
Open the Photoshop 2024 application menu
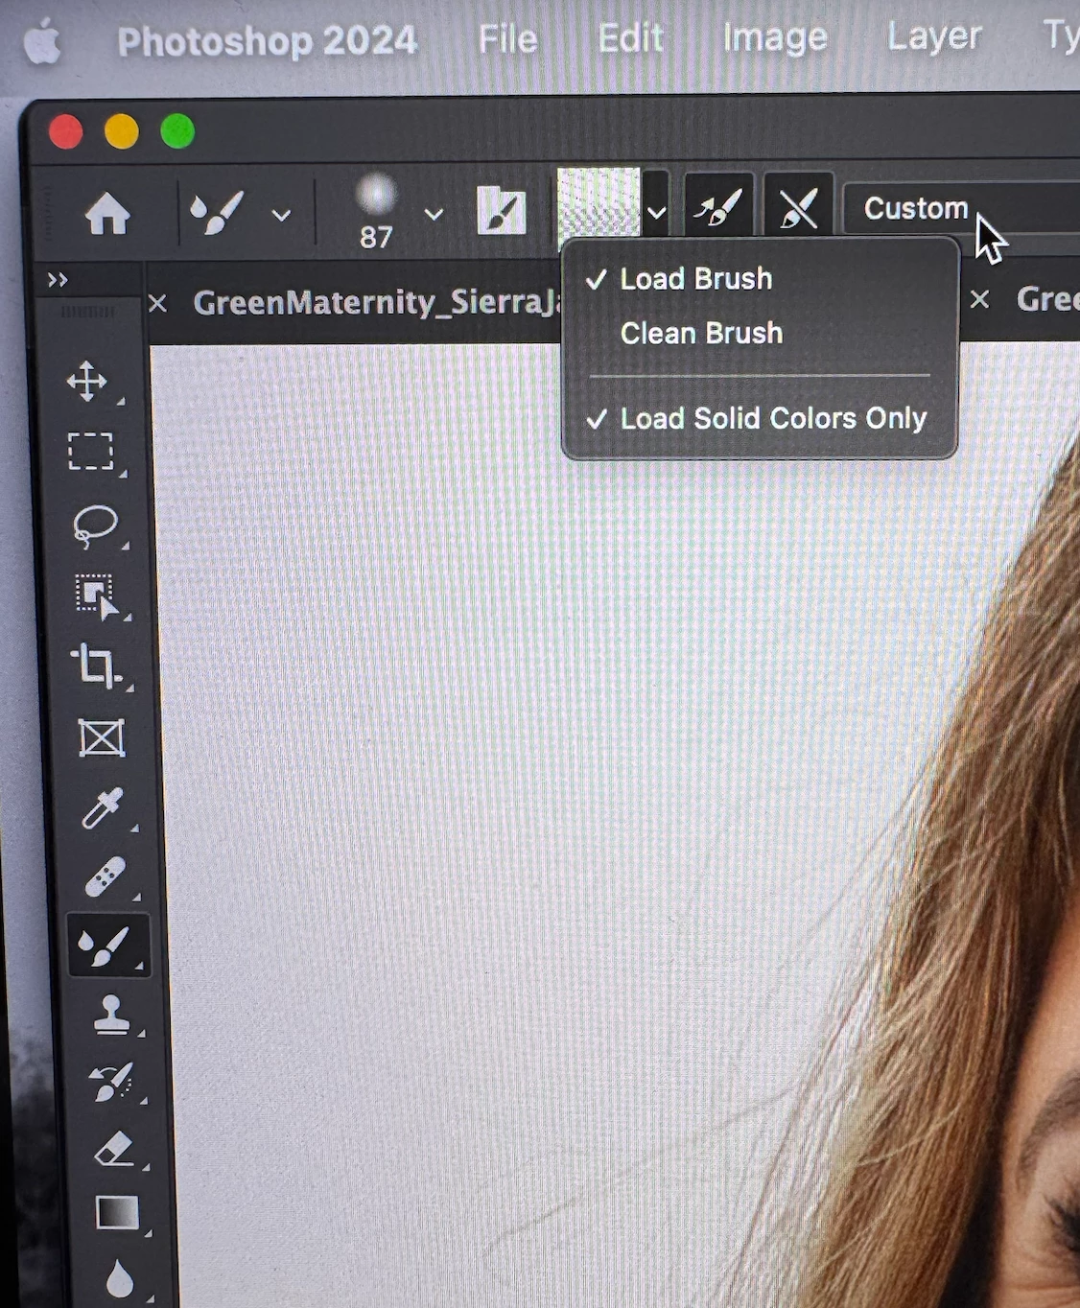(267, 41)
